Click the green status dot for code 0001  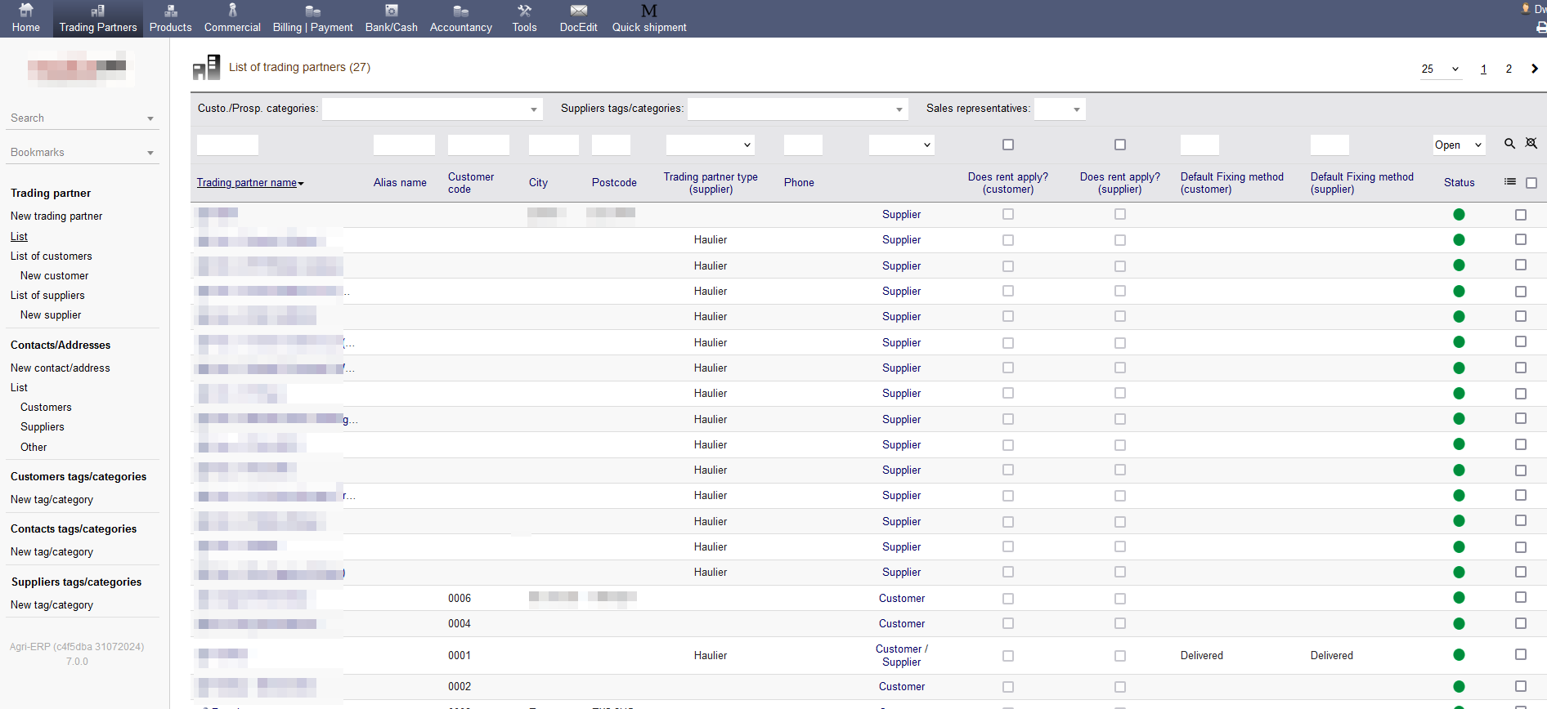1459,655
